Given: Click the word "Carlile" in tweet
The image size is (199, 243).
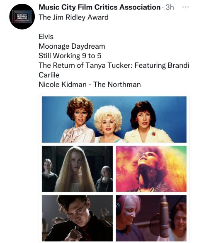Looking at the screenshot, I should (x=49, y=75).
